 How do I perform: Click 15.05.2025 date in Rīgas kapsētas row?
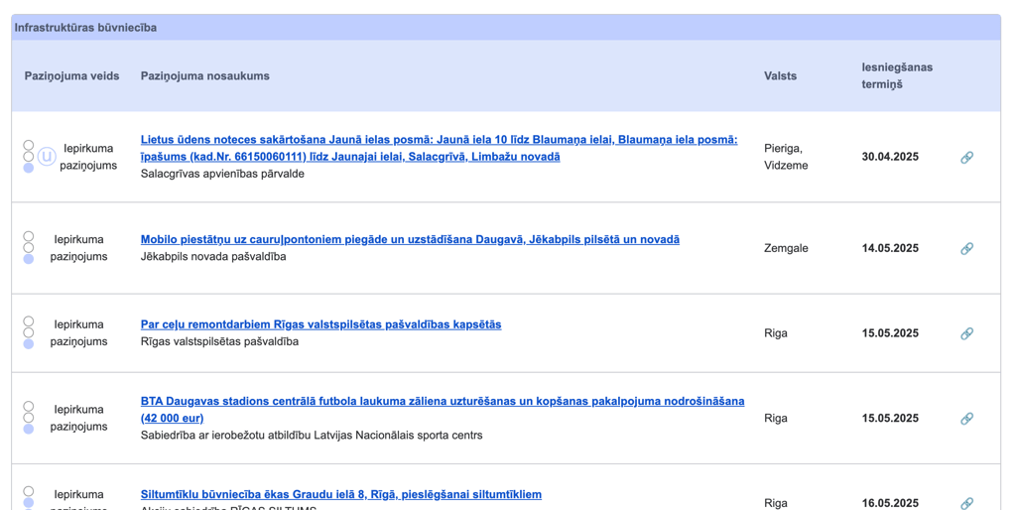pos(890,333)
